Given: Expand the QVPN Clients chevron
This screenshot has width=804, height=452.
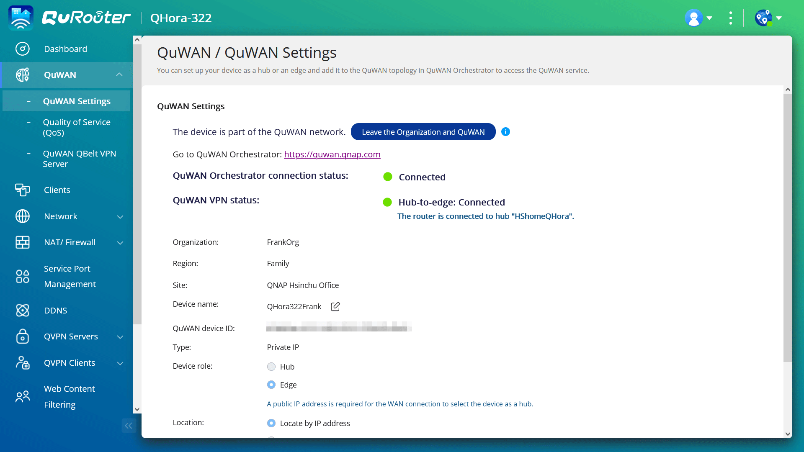Looking at the screenshot, I should [120, 363].
